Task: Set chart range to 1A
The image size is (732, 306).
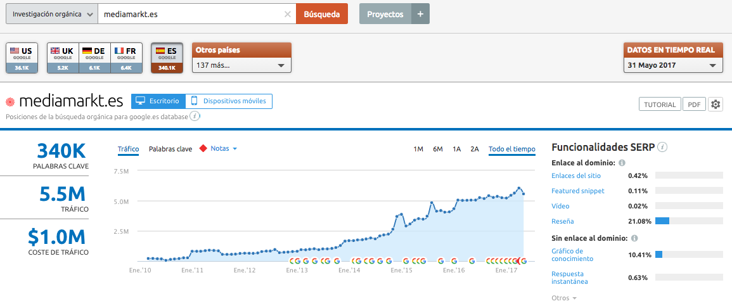Action: coord(456,150)
